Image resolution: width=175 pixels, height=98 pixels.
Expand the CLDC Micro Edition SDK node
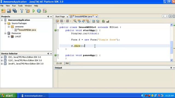pos(2,60)
